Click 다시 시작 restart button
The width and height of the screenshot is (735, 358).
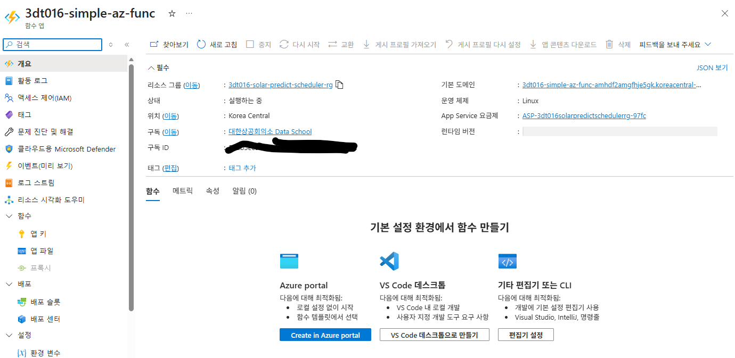[300, 45]
